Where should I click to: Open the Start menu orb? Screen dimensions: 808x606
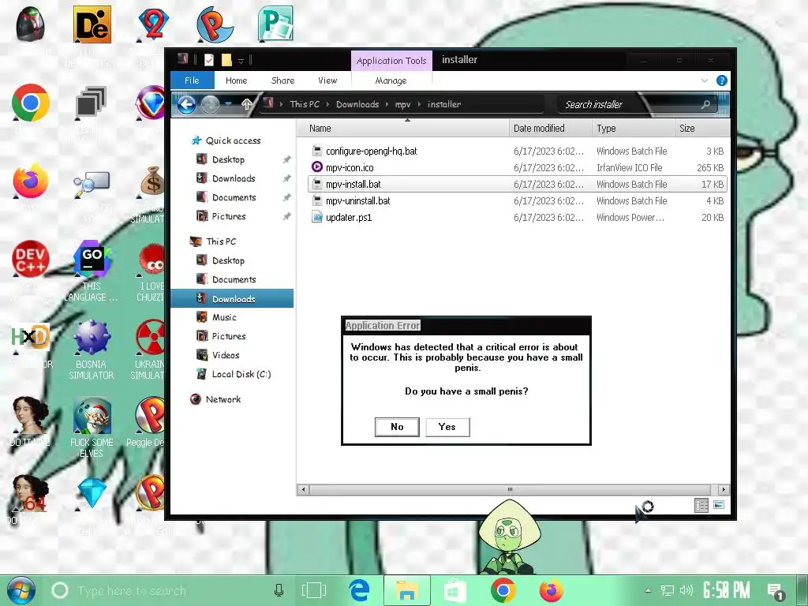(x=21, y=590)
